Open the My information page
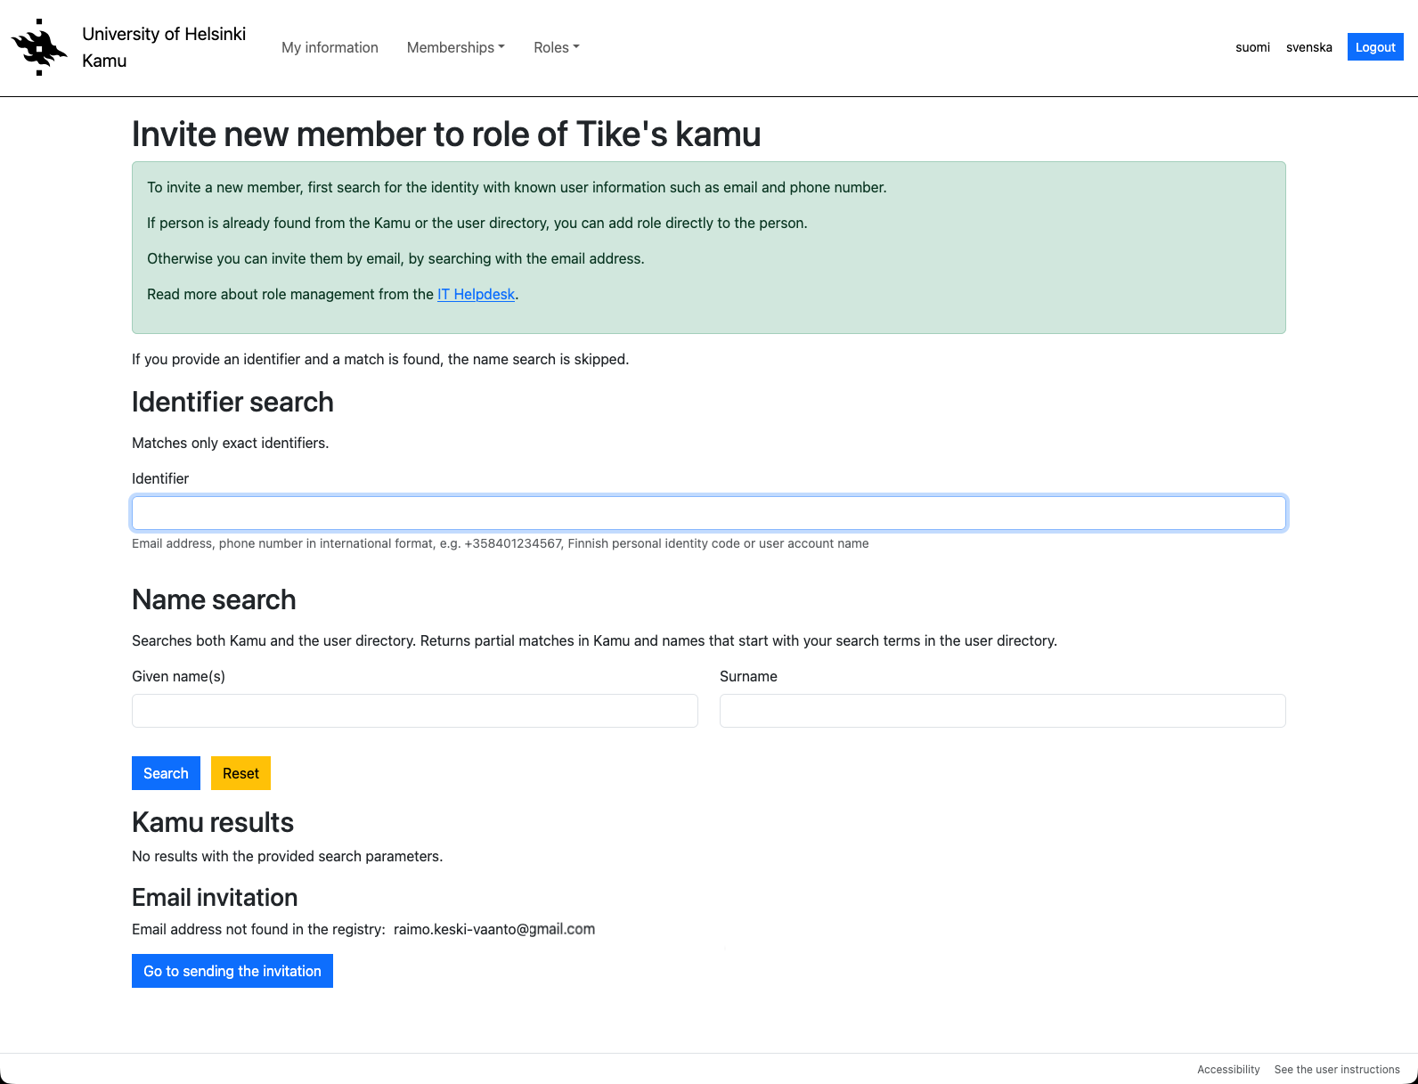The image size is (1418, 1084). point(330,47)
